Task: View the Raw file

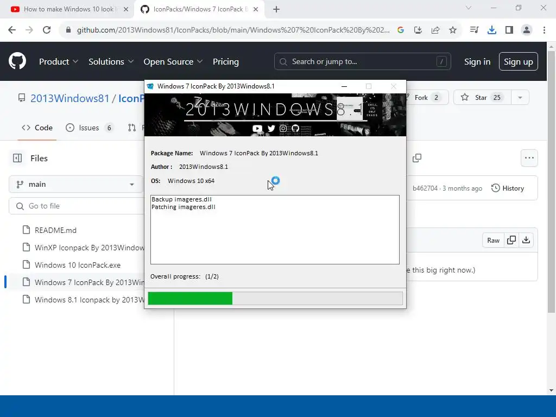Action: [x=493, y=241]
